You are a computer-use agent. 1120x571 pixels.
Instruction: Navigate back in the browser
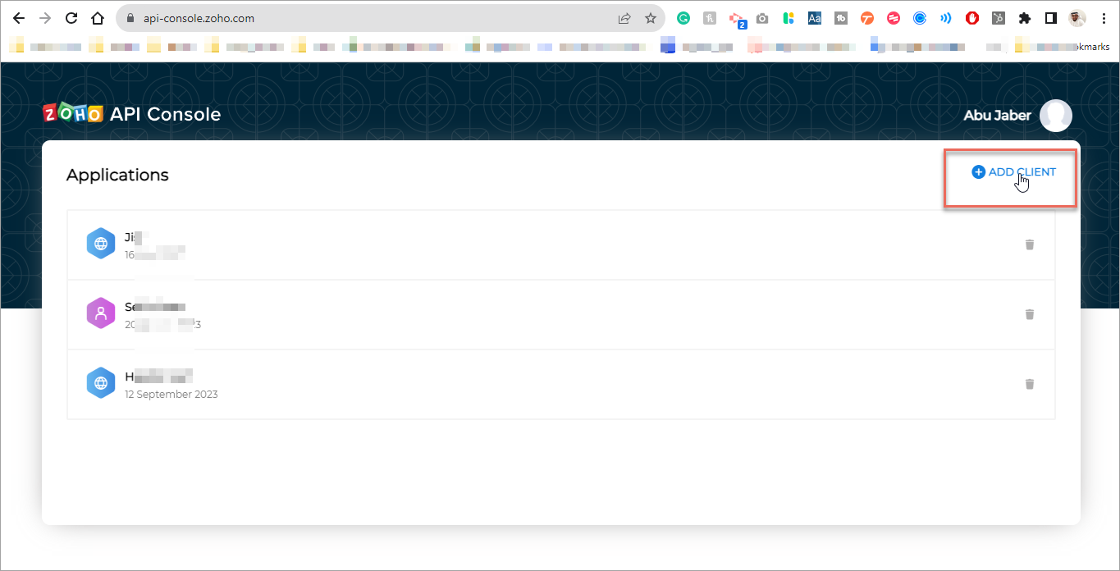(x=19, y=18)
